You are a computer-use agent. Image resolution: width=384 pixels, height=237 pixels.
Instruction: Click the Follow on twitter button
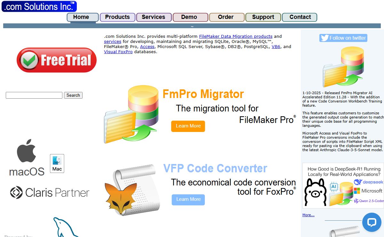click(343, 38)
